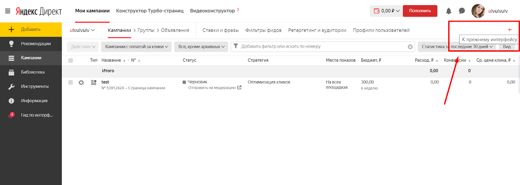This screenshot has width=520, height=185.
Task: Open the Статистика за последние 30 дней dropdown
Action: [457, 47]
